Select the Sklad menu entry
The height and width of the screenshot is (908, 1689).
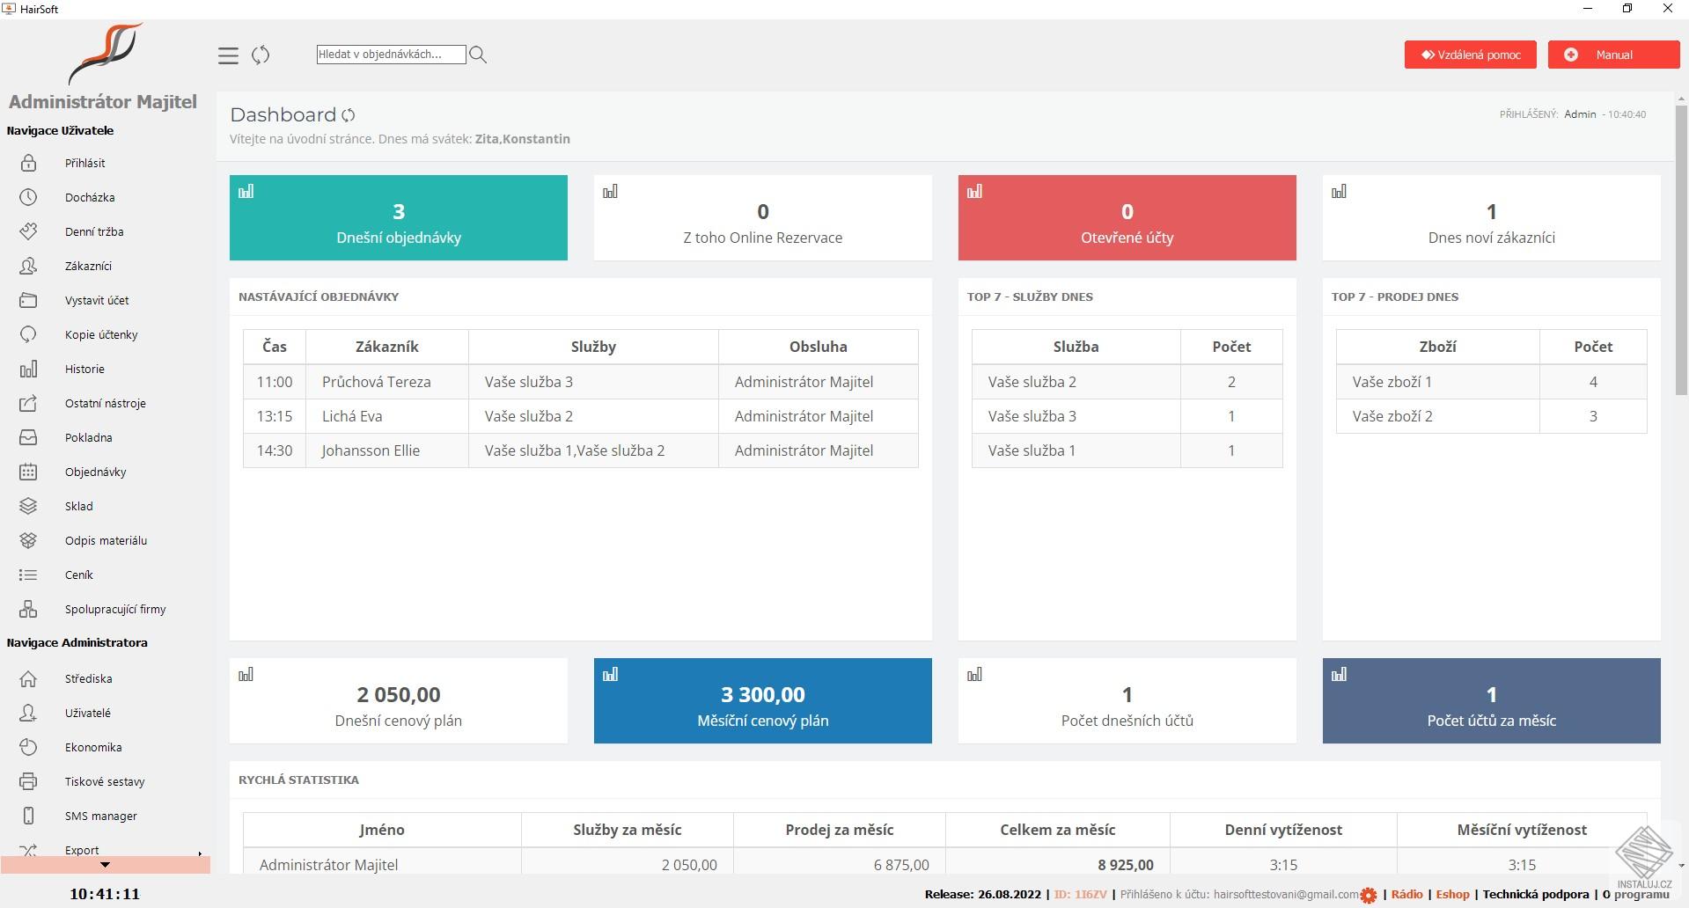(79, 506)
